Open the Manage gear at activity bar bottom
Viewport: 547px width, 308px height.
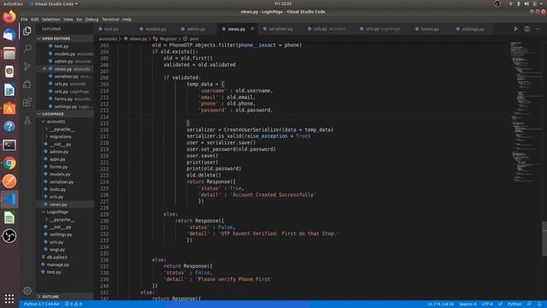(27, 290)
